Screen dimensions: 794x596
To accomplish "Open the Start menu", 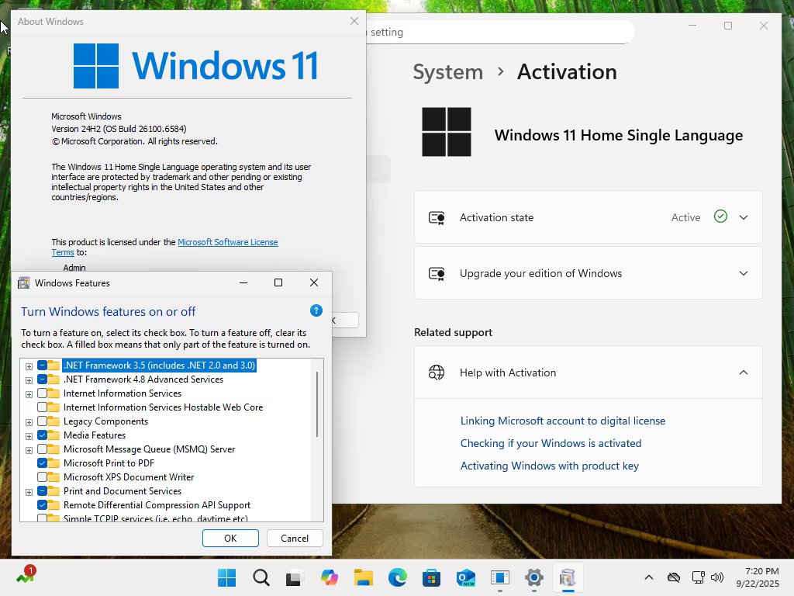I will pyautogui.click(x=227, y=577).
